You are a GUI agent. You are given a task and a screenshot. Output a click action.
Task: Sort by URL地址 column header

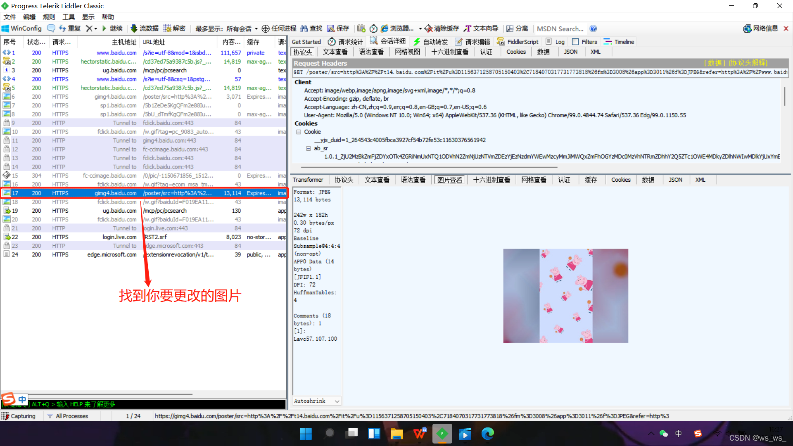178,42
